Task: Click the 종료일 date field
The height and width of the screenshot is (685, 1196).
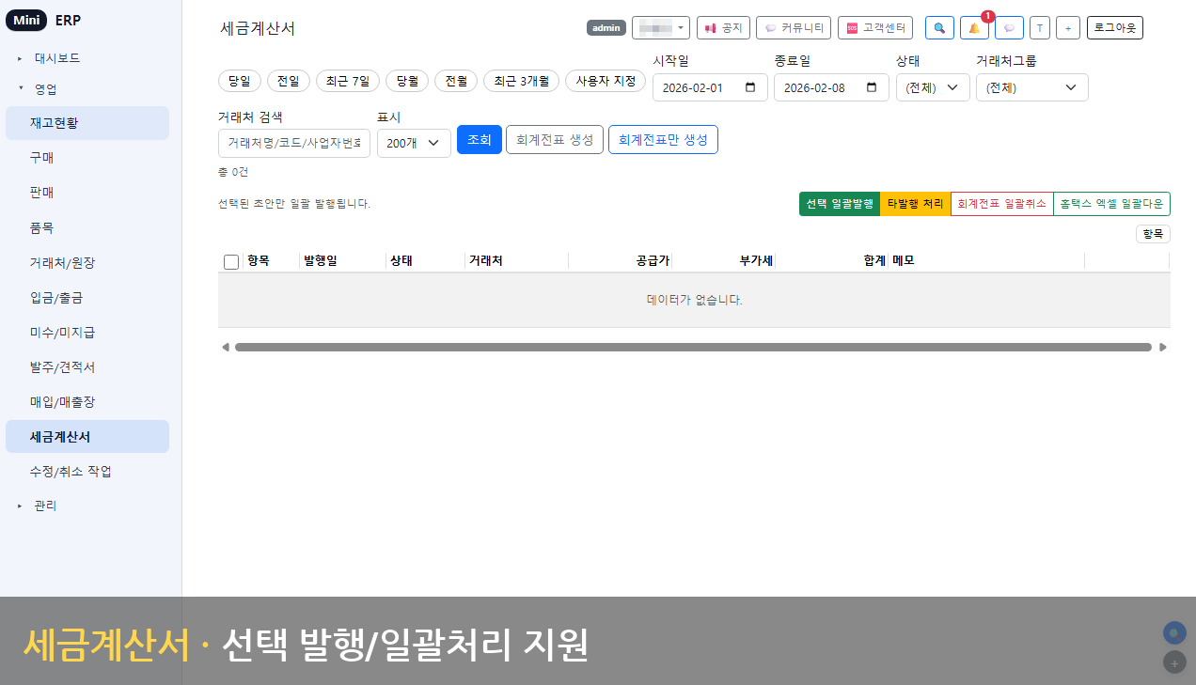Action: coord(831,87)
